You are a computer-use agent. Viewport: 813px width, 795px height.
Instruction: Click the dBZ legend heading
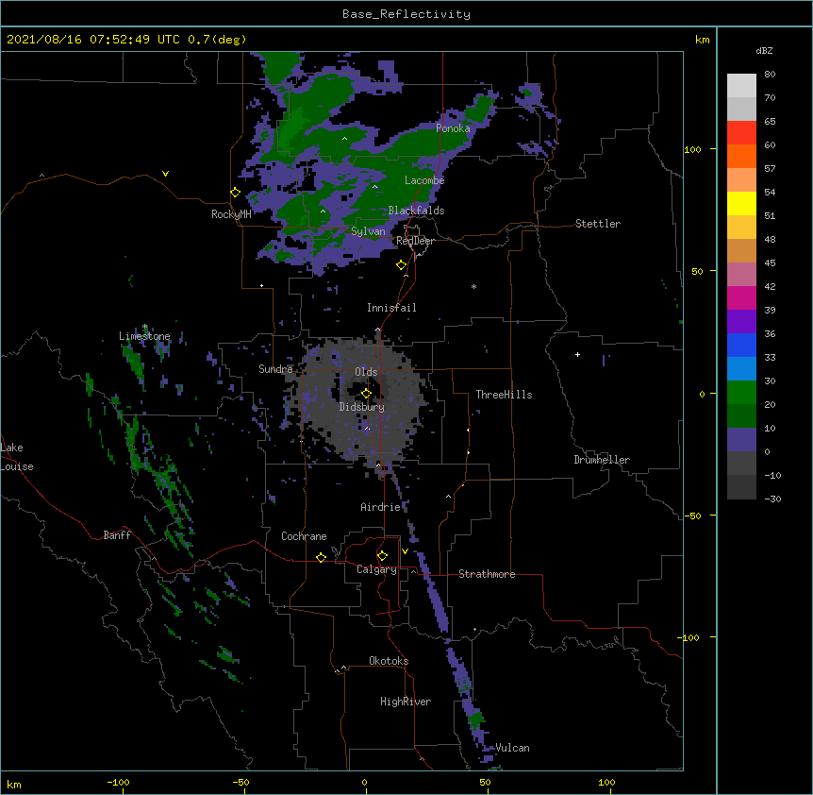point(764,51)
